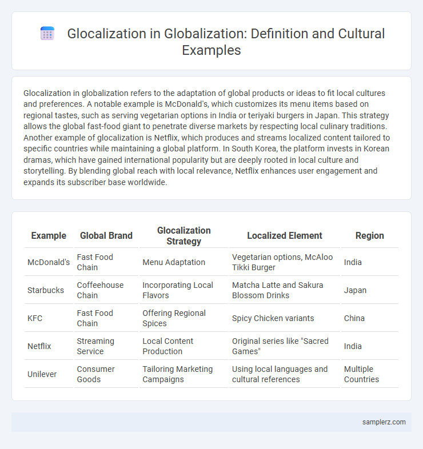Click 'Matcha Latte and Sakura Blossom Drinks' cell
Screen dimensions: 423x449
tap(285, 290)
